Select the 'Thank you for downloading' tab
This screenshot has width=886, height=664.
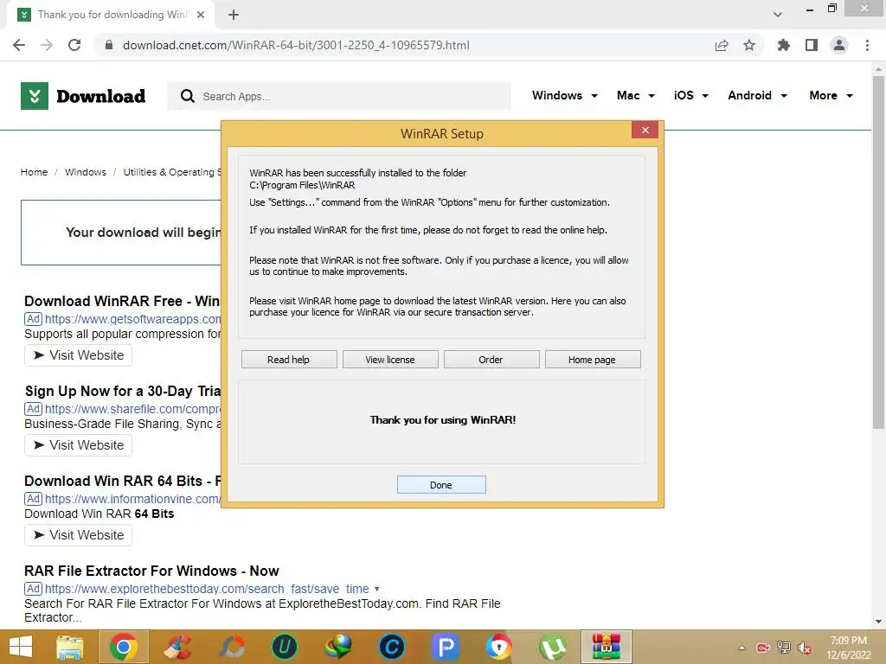[x=111, y=15]
